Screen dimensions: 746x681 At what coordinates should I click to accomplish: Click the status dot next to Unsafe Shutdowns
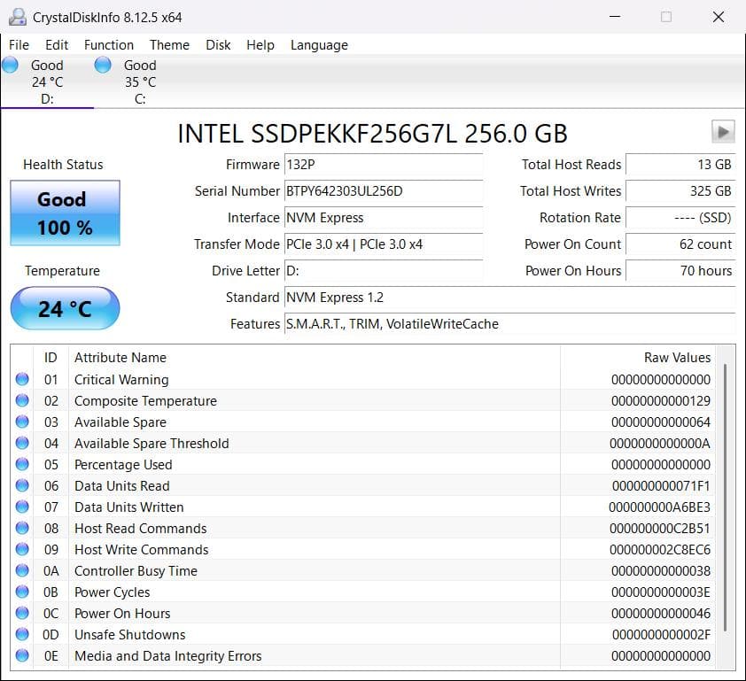(21, 634)
